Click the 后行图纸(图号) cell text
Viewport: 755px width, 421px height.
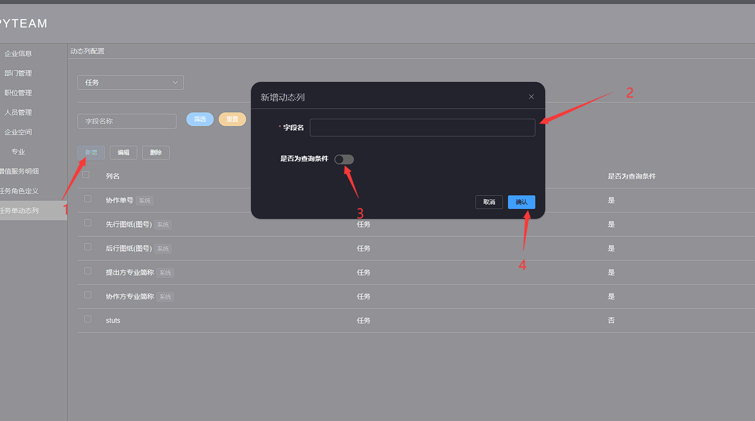[129, 248]
